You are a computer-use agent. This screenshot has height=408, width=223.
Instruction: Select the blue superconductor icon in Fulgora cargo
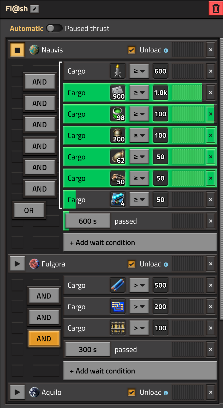(x=118, y=285)
